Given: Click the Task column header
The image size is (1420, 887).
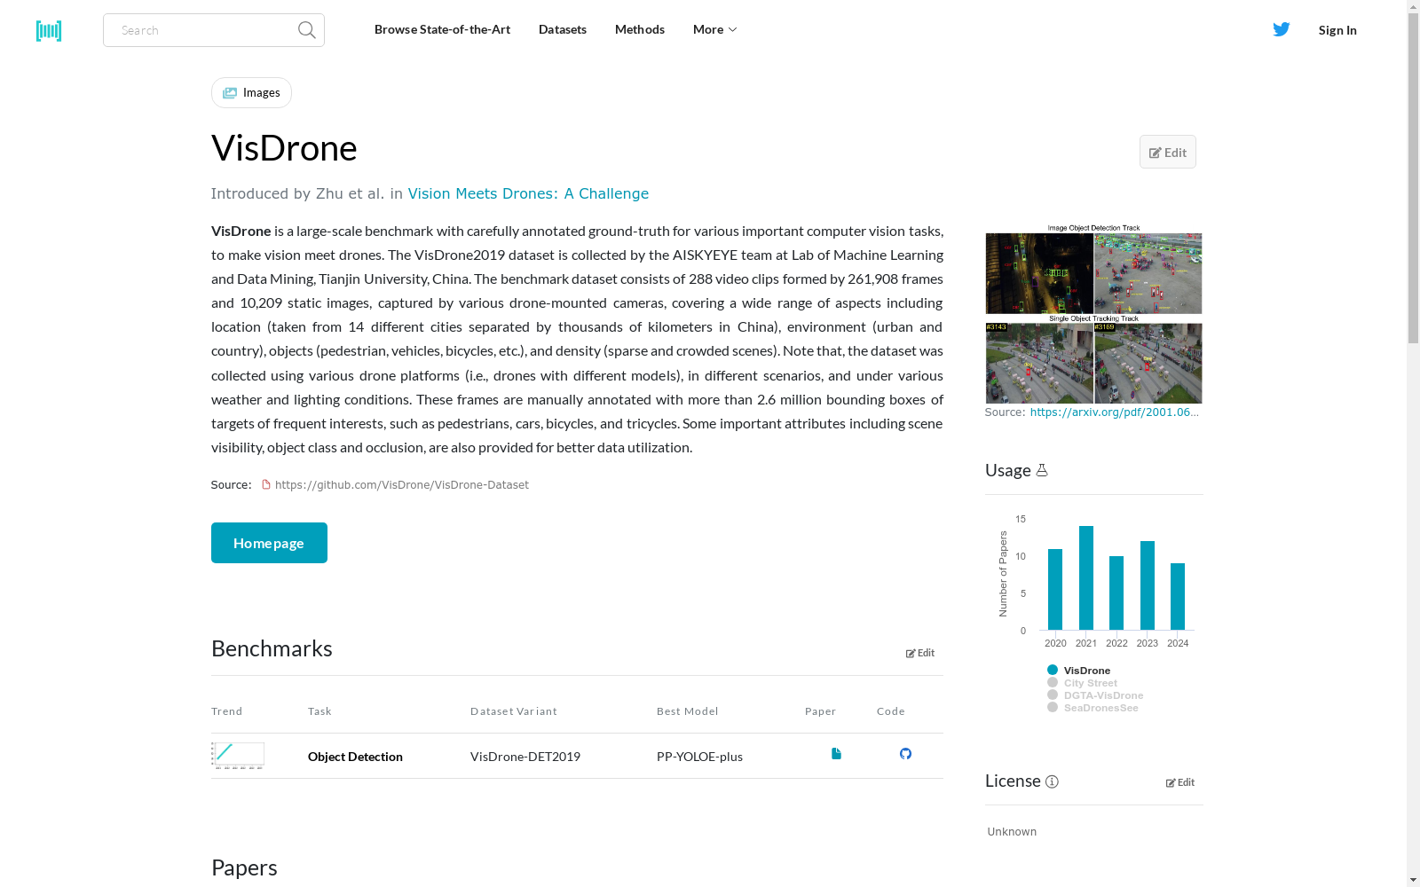Looking at the screenshot, I should pos(319,711).
